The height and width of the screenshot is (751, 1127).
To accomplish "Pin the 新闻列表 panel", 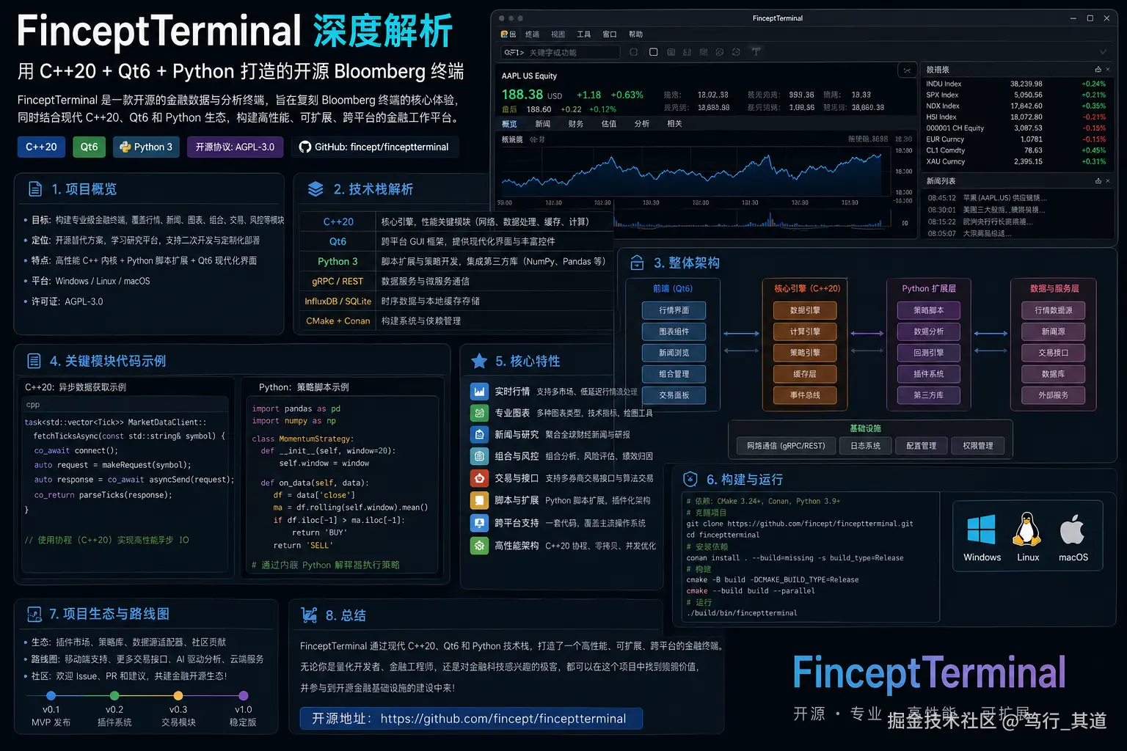I will 1098,181.
